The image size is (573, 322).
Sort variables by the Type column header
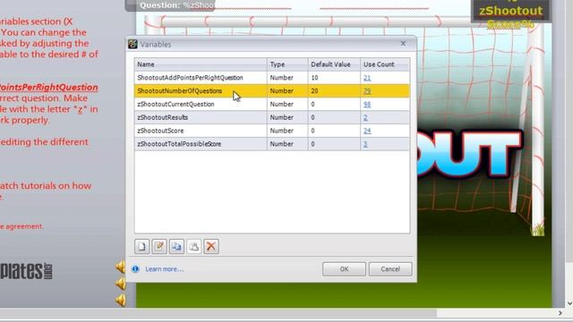click(x=287, y=64)
